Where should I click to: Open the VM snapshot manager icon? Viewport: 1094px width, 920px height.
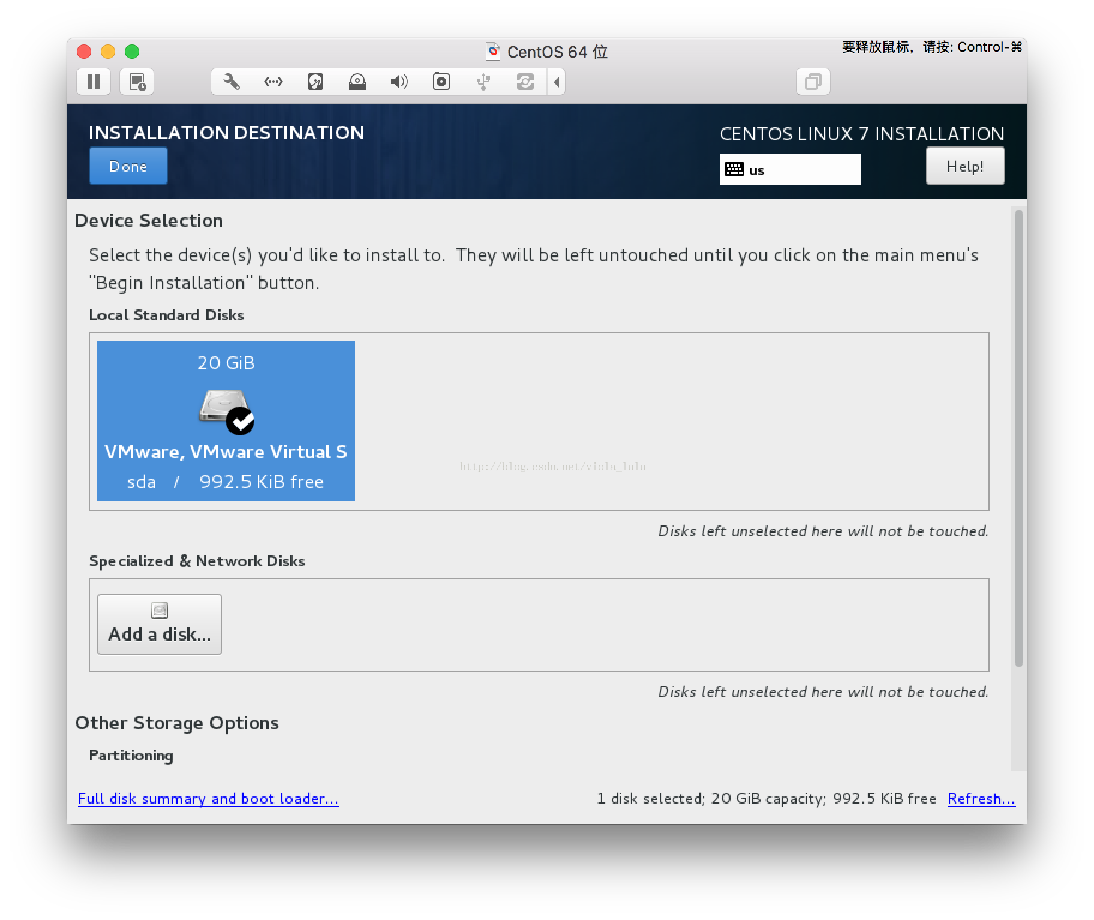pyautogui.click(x=137, y=82)
